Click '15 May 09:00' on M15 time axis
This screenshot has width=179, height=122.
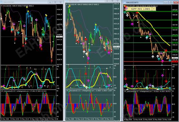click(x=157, y=119)
